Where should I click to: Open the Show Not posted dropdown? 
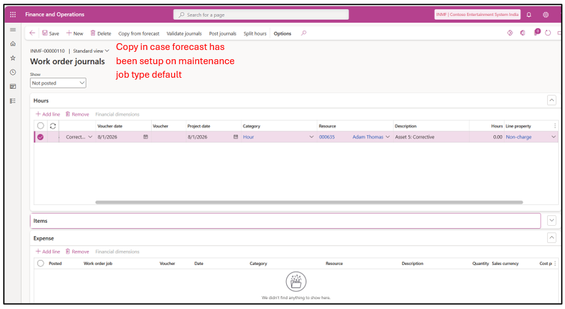58,83
